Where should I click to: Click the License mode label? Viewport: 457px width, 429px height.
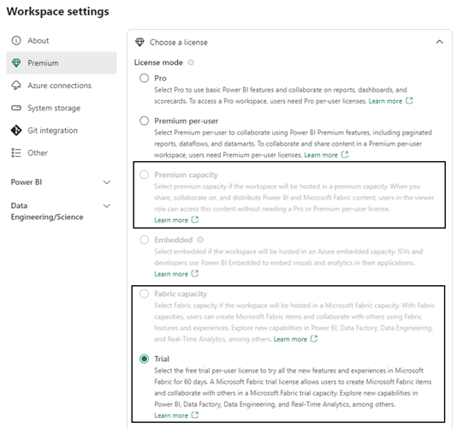158,63
